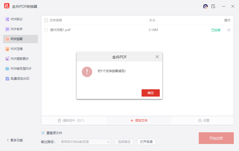Select the 批量添加水印 watermark icon
Screen dimensions: 239x151
pos(7,79)
